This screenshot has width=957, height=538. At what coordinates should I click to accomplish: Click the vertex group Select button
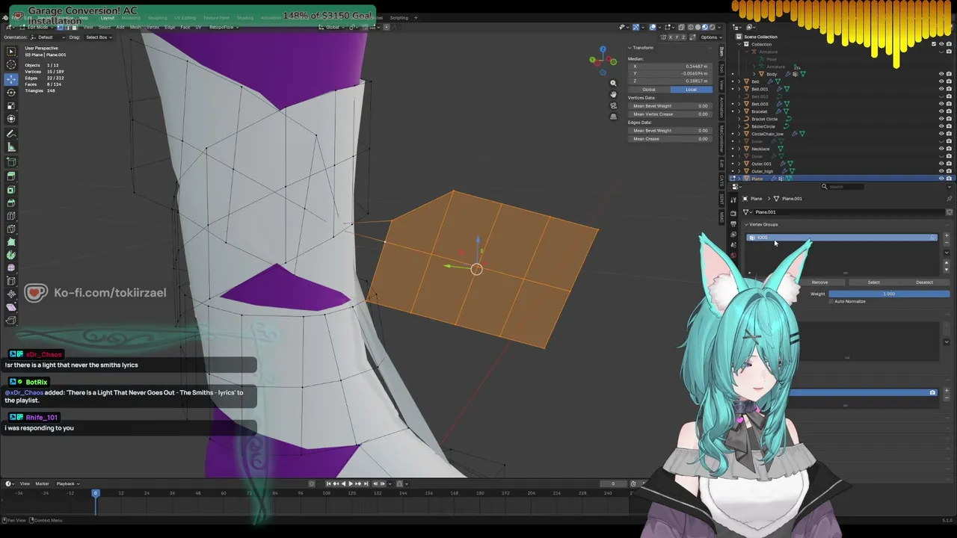(x=873, y=282)
